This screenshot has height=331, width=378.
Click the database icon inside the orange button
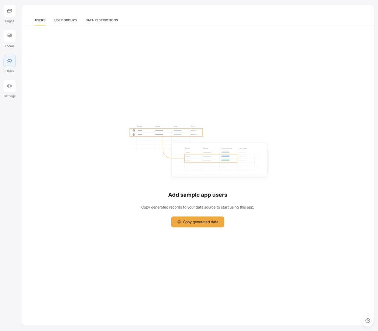(179, 222)
